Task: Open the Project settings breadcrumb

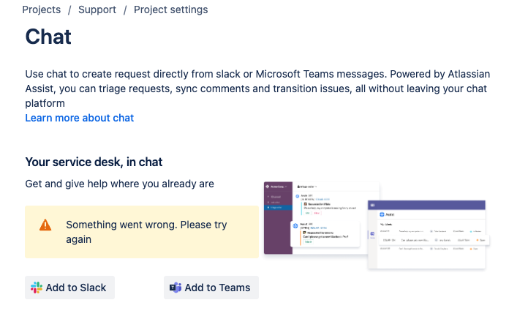Action: point(170,10)
